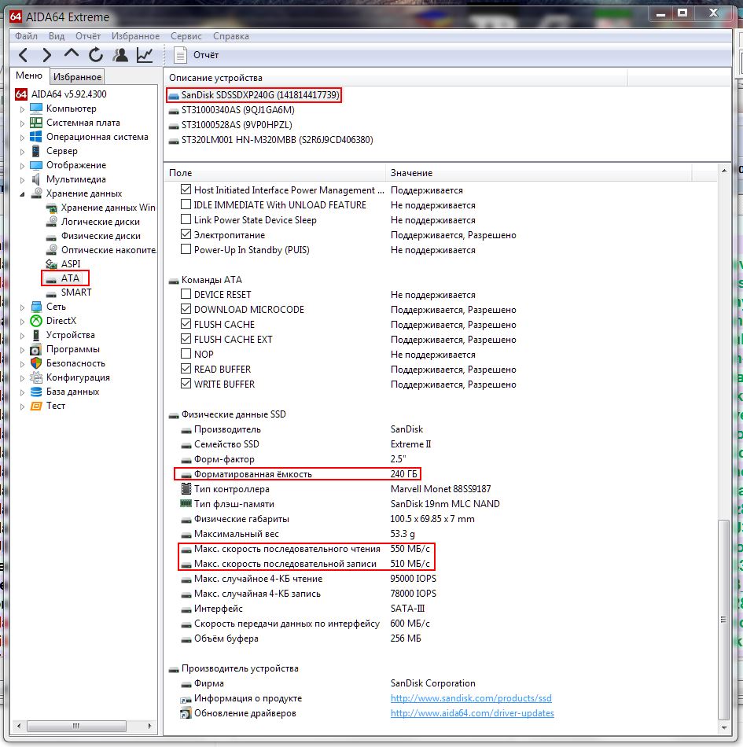Click the Компьютер monitor icon in the tree
This screenshot has width=743, height=747.
coord(35,109)
